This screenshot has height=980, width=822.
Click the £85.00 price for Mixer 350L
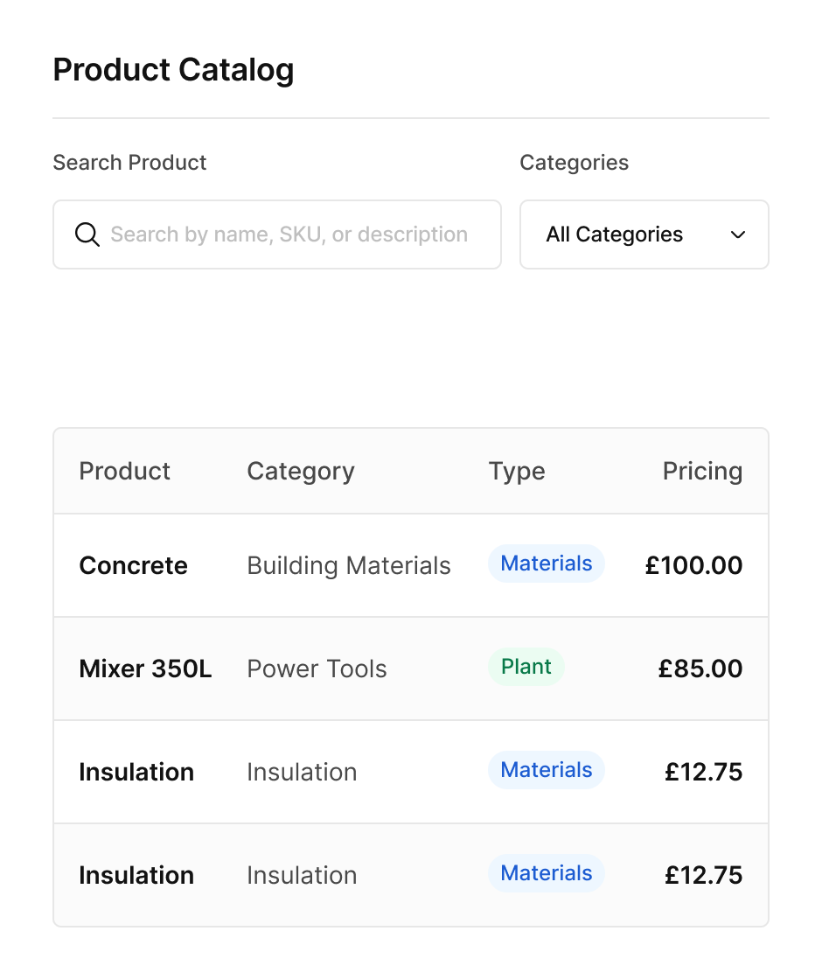[x=700, y=668]
